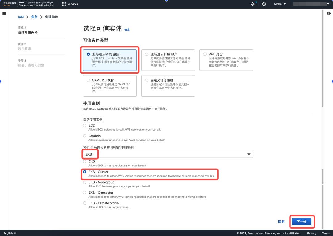333x236 pixels.
Task: Click the 亚马逊云科技 logo
Action: [x=9, y=4]
